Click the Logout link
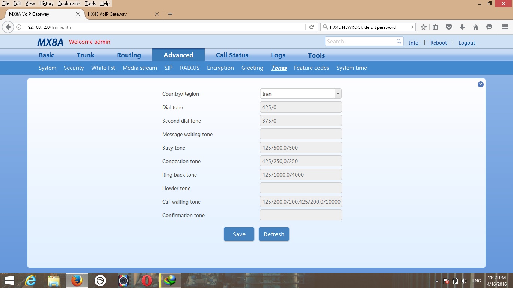The image size is (513, 288). pyautogui.click(x=466, y=43)
